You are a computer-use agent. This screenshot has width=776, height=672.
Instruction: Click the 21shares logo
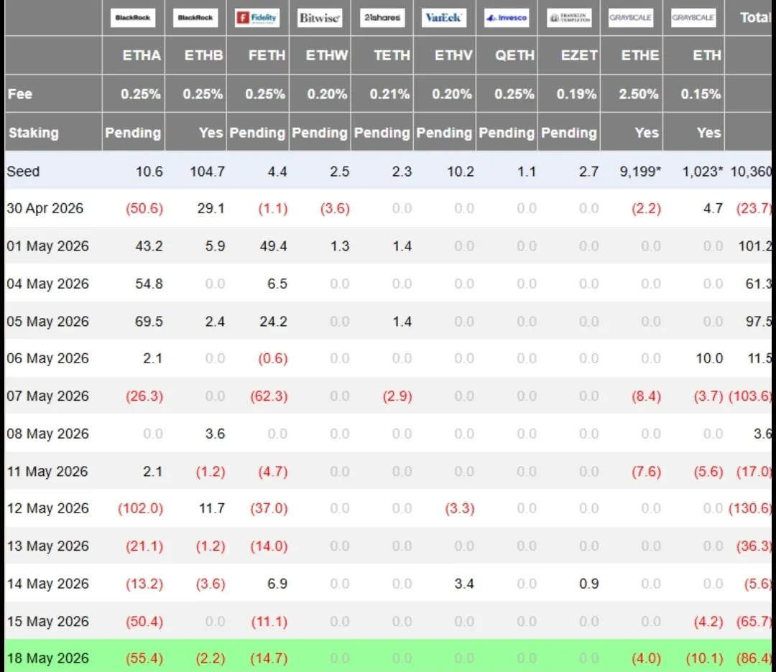tap(382, 18)
